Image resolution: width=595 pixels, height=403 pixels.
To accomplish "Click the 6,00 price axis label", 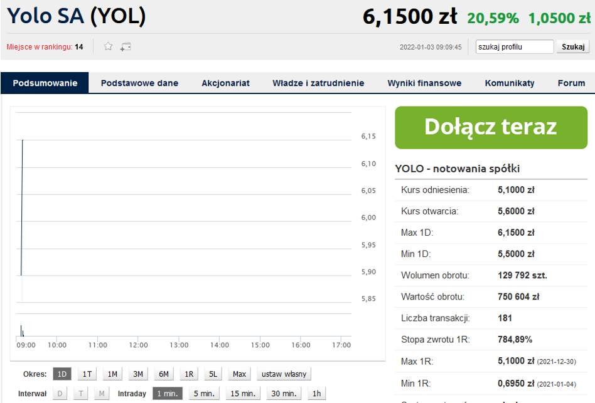I will point(368,217).
